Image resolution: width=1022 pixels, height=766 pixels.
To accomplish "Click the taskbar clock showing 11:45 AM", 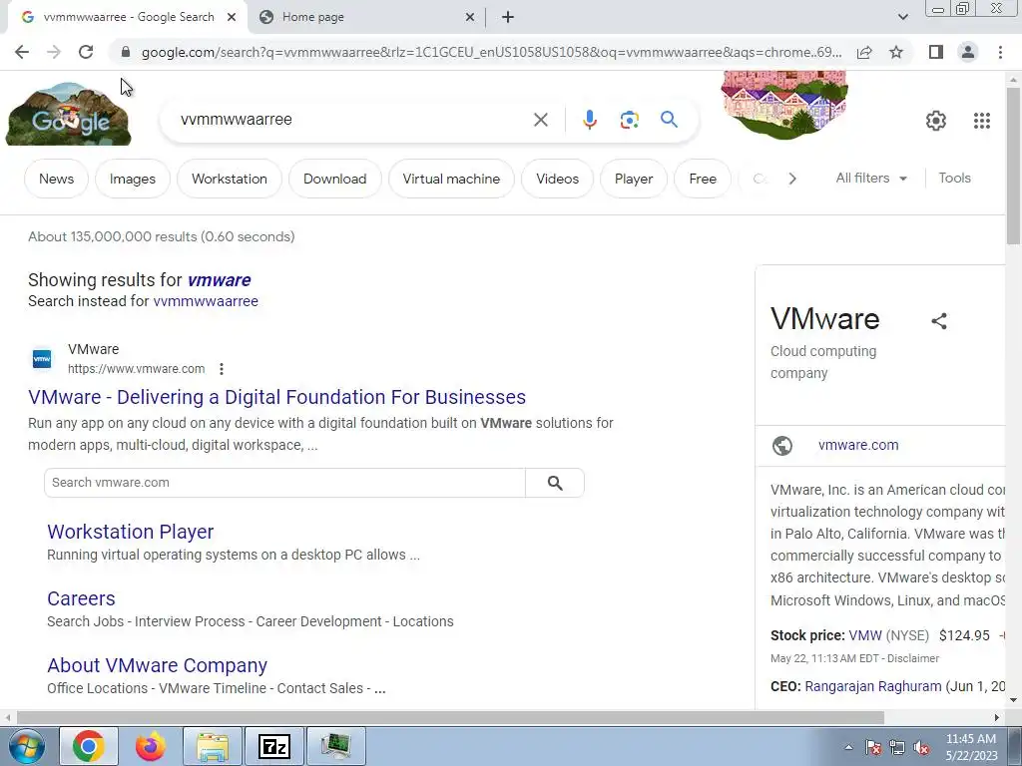I will click(x=971, y=747).
